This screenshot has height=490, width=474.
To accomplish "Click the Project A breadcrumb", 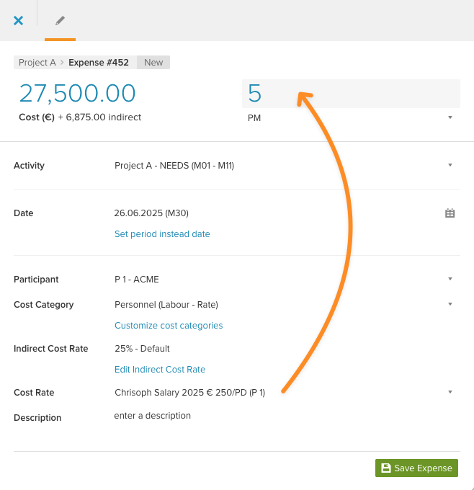I will (37, 63).
